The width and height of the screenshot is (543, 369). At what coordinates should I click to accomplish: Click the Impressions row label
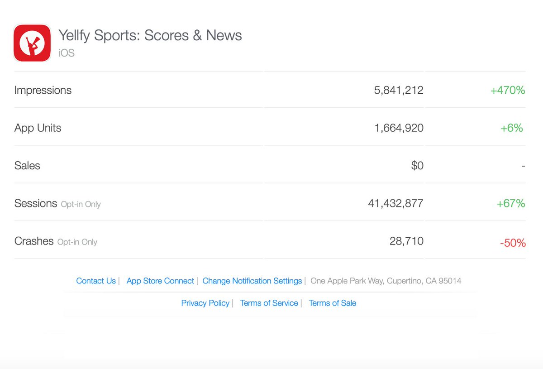tap(43, 90)
